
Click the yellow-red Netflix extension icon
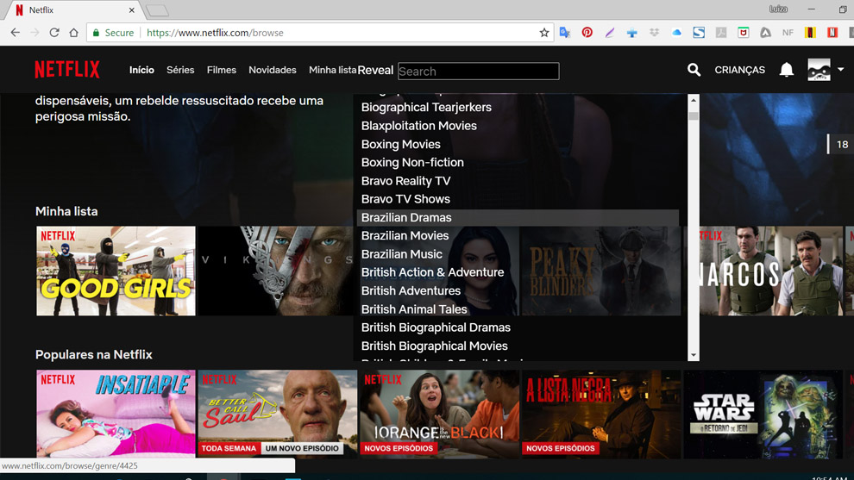[810, 33]
